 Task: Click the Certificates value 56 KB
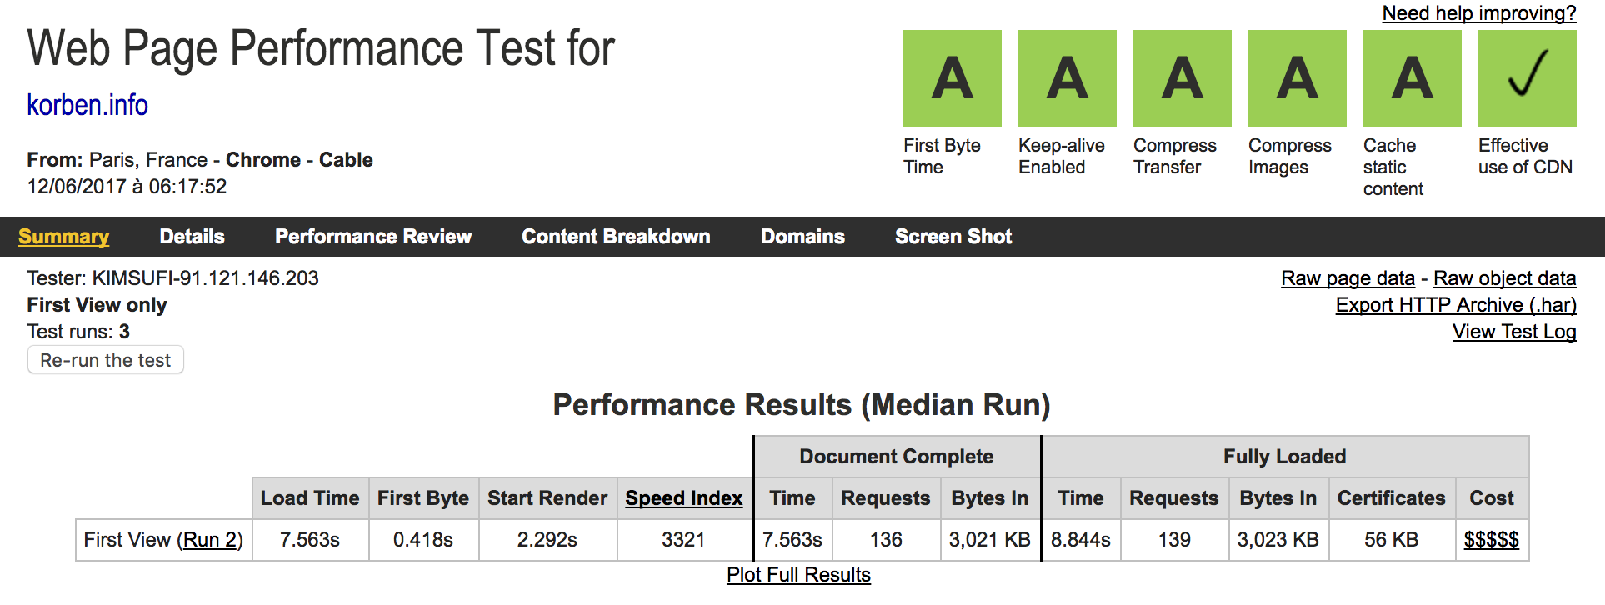tap(1392, 540)
